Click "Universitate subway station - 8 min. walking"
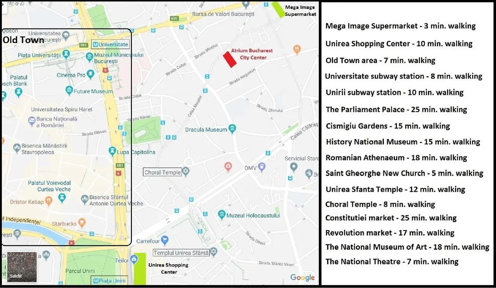Image resolution: width=496 pixels, height=288 pixels. tap(403, 76)
